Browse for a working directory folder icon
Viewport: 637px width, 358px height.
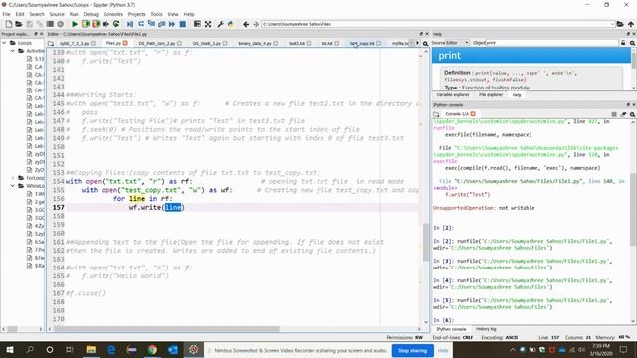point(620,24)
